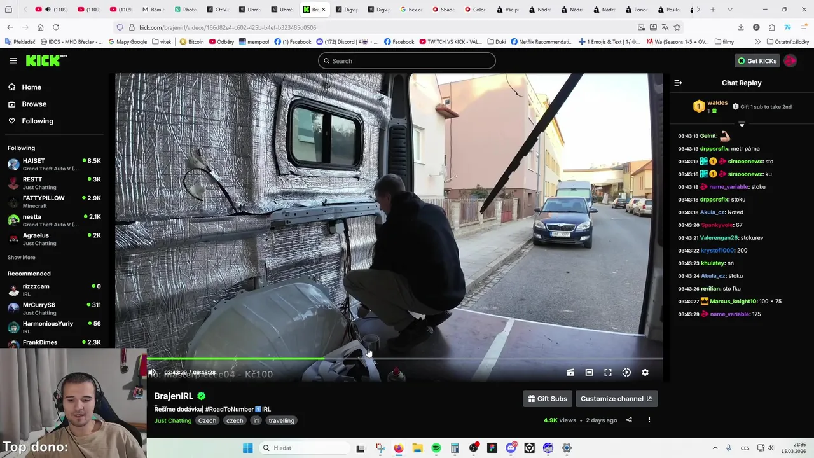814x458 pixels.
Task: Open MrCurryS6 recommended channel
Action: tap(54, 309)
